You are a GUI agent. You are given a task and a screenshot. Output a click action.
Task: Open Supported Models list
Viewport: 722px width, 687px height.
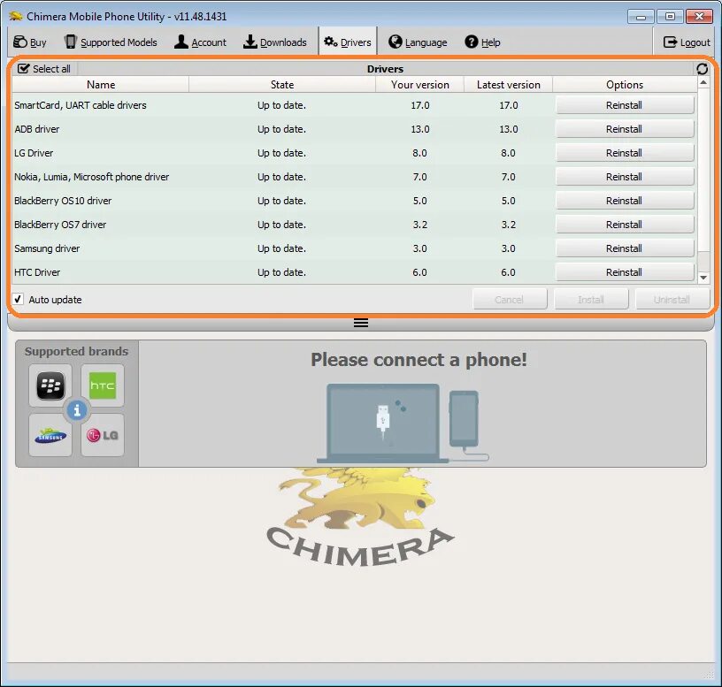click(111, 42)
